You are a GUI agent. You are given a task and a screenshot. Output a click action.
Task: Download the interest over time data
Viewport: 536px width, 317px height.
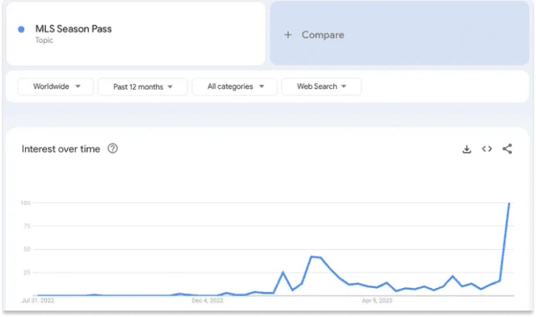(467, 149)
